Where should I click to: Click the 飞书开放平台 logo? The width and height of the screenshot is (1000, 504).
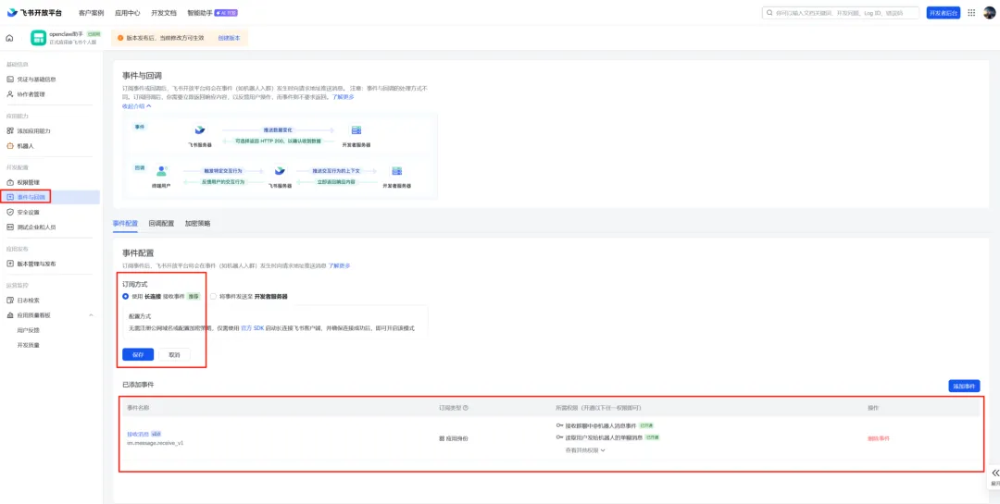click(34, 13)
